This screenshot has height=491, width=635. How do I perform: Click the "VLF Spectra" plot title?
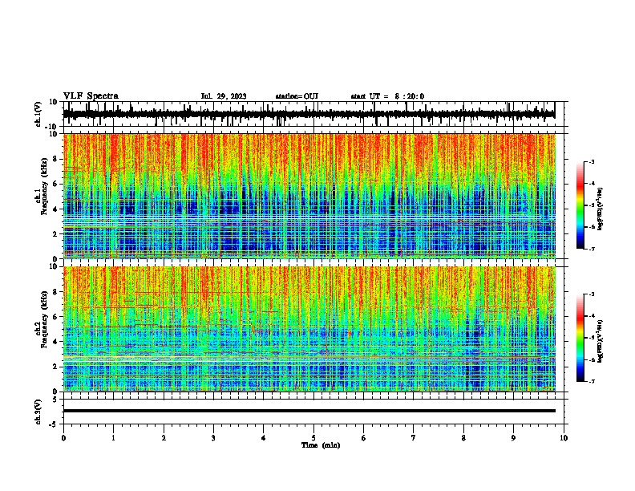91,96
